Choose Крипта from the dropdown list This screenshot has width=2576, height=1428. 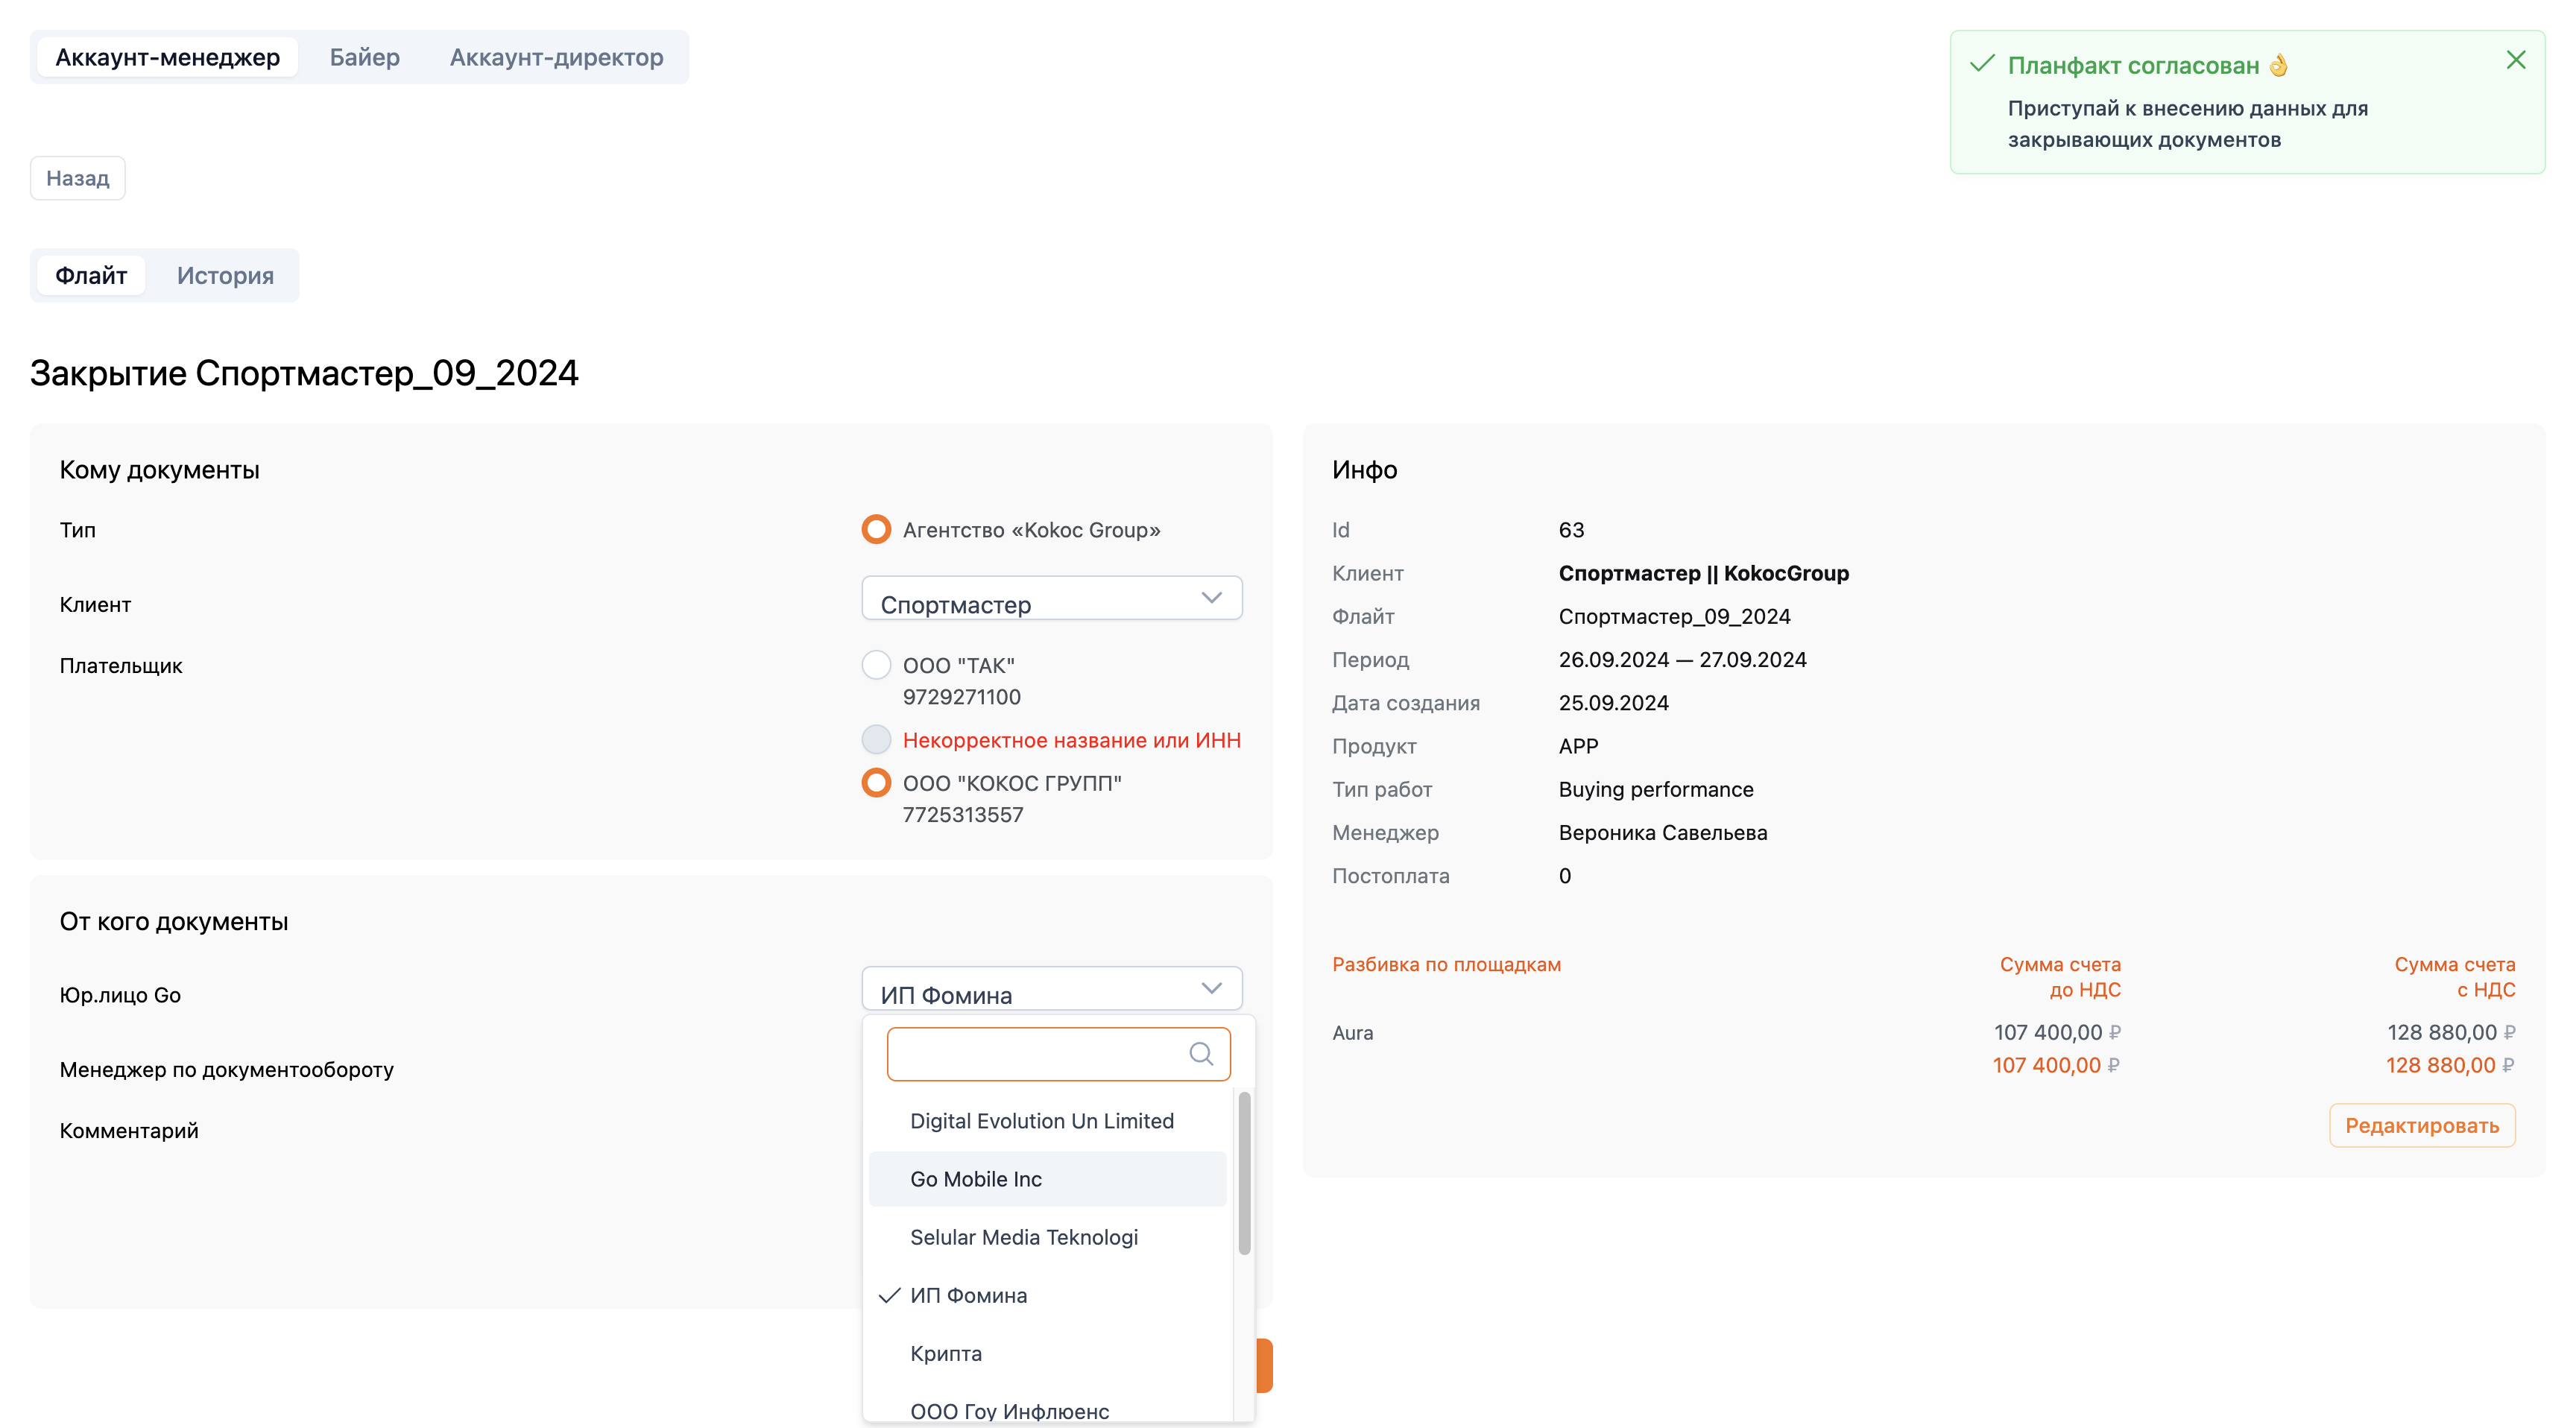click(x=945, y=1353)
